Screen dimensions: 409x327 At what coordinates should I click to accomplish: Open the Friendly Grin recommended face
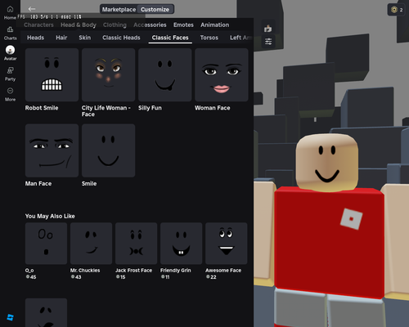182,244
